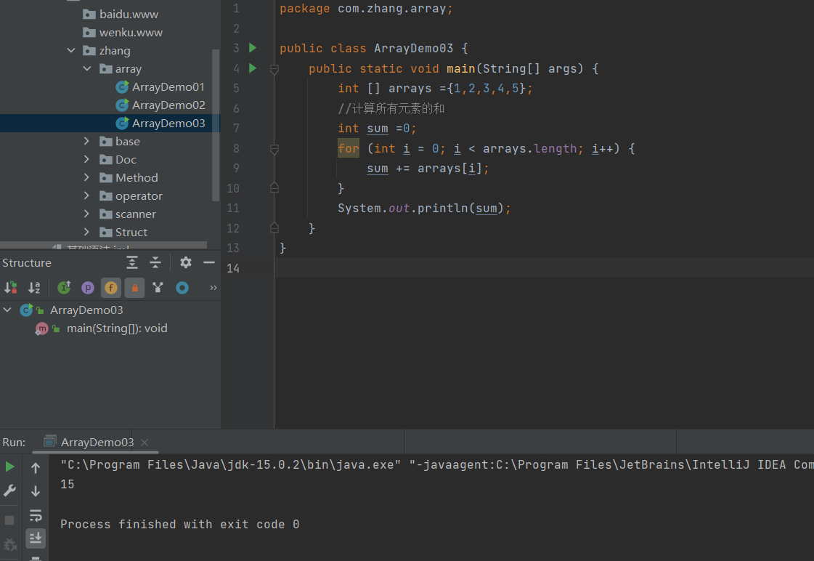
Task: Hide the Structure panel
Action: (209, 262)
